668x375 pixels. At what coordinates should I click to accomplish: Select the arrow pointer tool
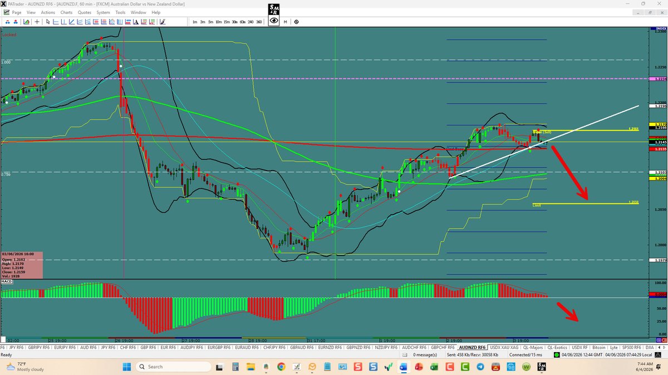pyautogui.click(x=48, y=22)
